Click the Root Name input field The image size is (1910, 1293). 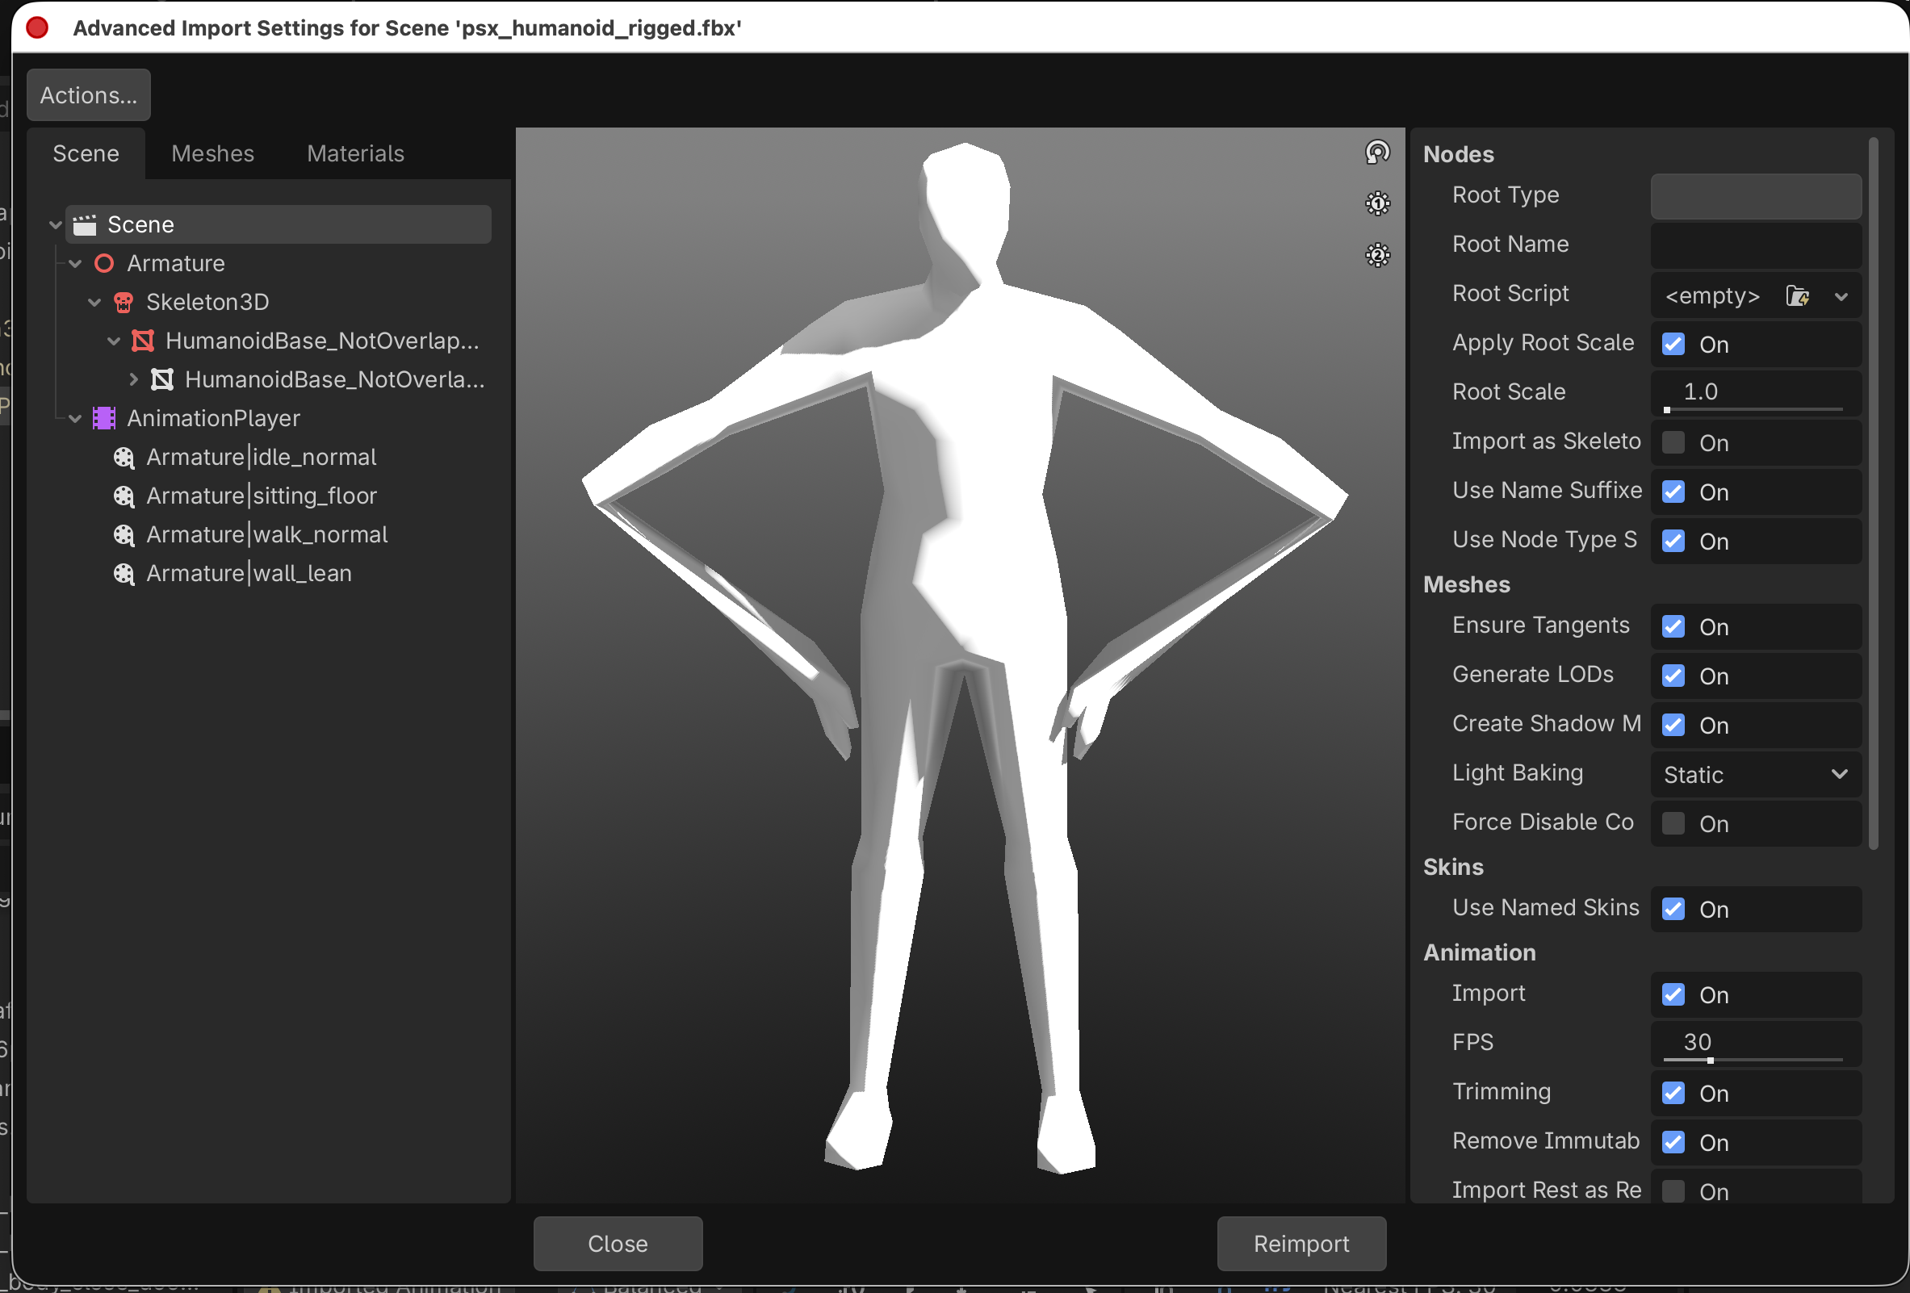click(1756, 245)
